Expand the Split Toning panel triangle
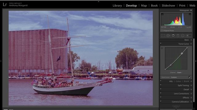 pos(191,86)
